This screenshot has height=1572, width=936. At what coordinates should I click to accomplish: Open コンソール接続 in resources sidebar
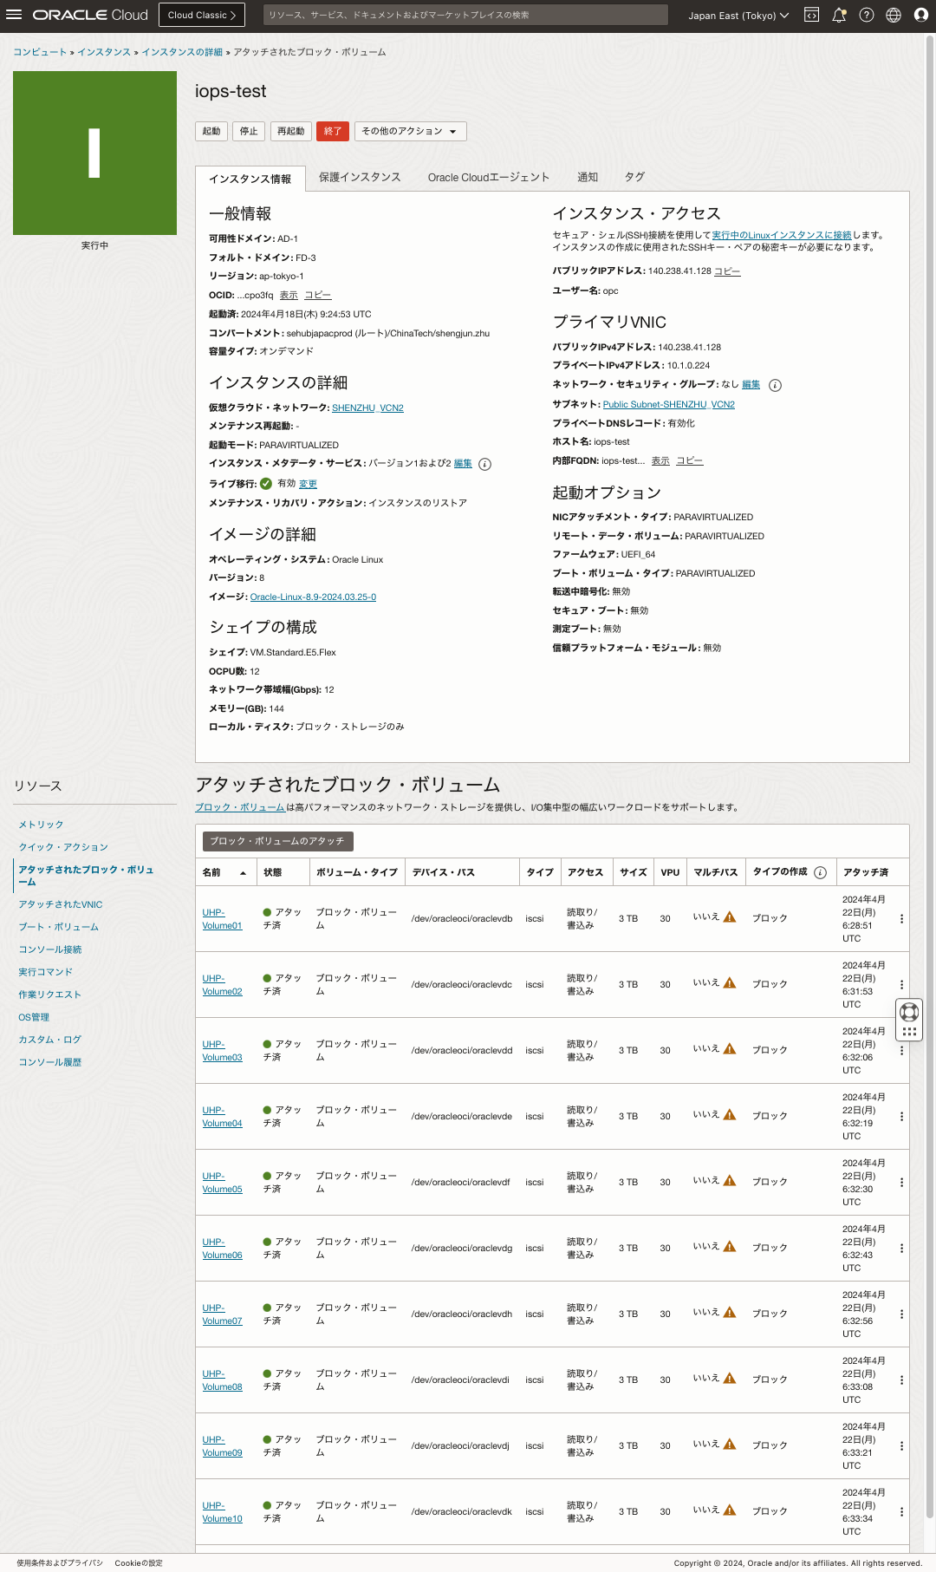point(50,949)
